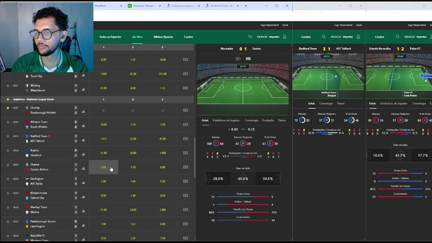Select away odds 8.50 for Kidderminster match
This screenshot has height=243, width=432.
(163, 195)
